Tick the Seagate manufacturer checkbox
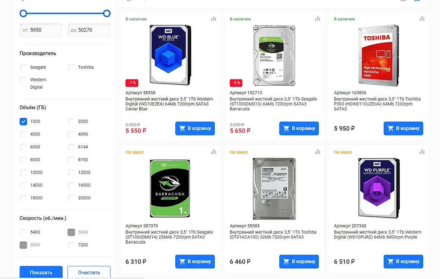Image resolution: width=440 pixels, height=279 pixels. [x=23, y=67]
